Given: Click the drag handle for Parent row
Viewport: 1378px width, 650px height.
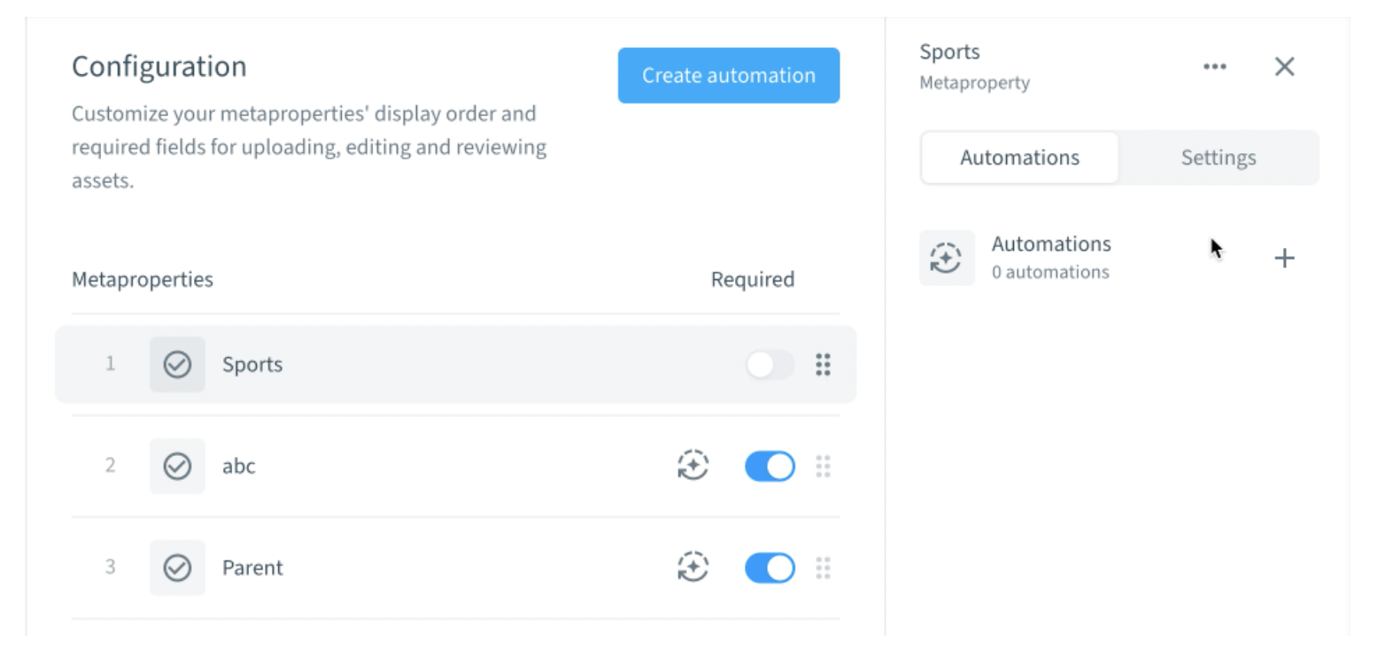Looking at the screenshot, I should tap(823, 568).
